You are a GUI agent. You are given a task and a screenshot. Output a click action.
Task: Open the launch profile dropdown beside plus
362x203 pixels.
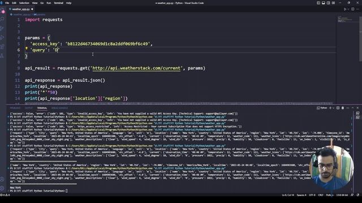pyautogui.click(x=333, y=108)
